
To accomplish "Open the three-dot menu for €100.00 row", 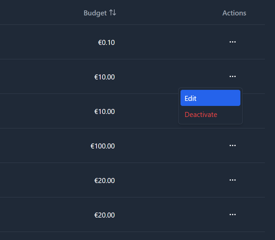I will pyautogui.click(x=232, y=145).
